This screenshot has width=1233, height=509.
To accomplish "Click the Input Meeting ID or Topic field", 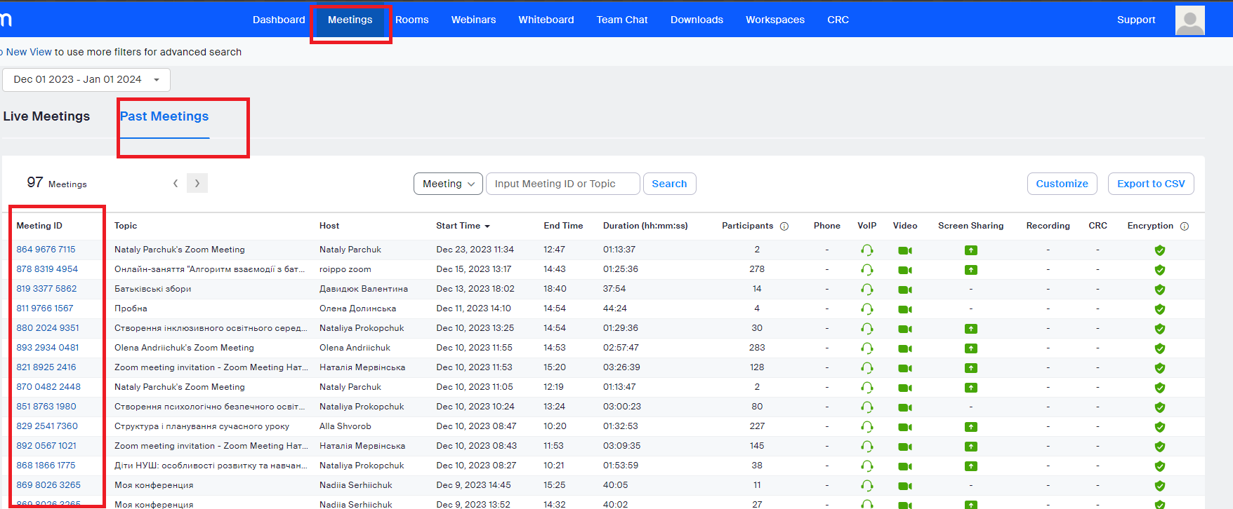I will (563, 184).
